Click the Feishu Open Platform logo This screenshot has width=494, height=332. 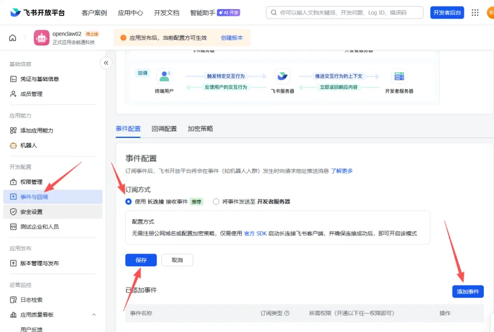[37, 13]
